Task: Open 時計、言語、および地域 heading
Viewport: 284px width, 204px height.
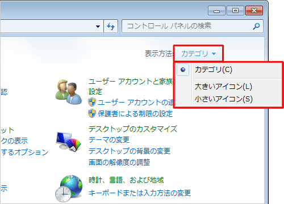Action: tap(126, 180)
